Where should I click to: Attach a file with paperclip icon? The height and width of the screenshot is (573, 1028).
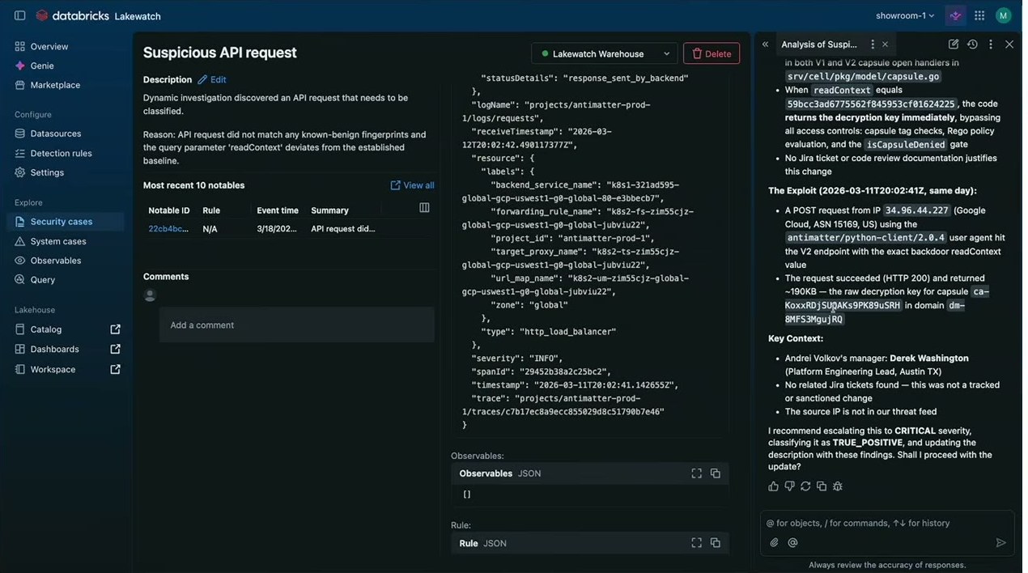point(774,543)
